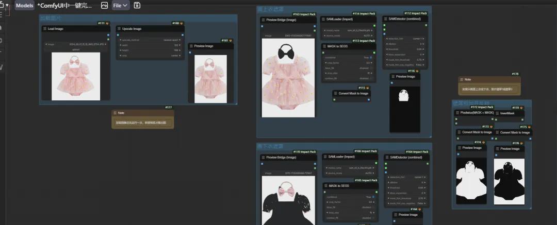557x225 pixels.
Task: Open detection_hint combo in SAMDetector #164
Action: (x=407, y=177)
